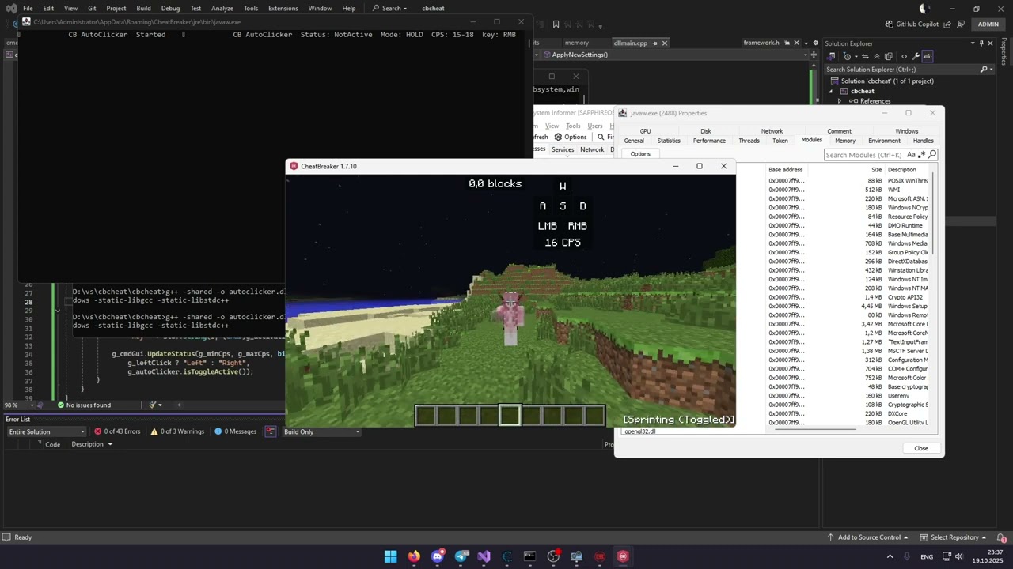Image resolution: width=1013 pixels, height=569 pixels.
Task: Open the editor window settings gear
Action: (x=815, y=43)
